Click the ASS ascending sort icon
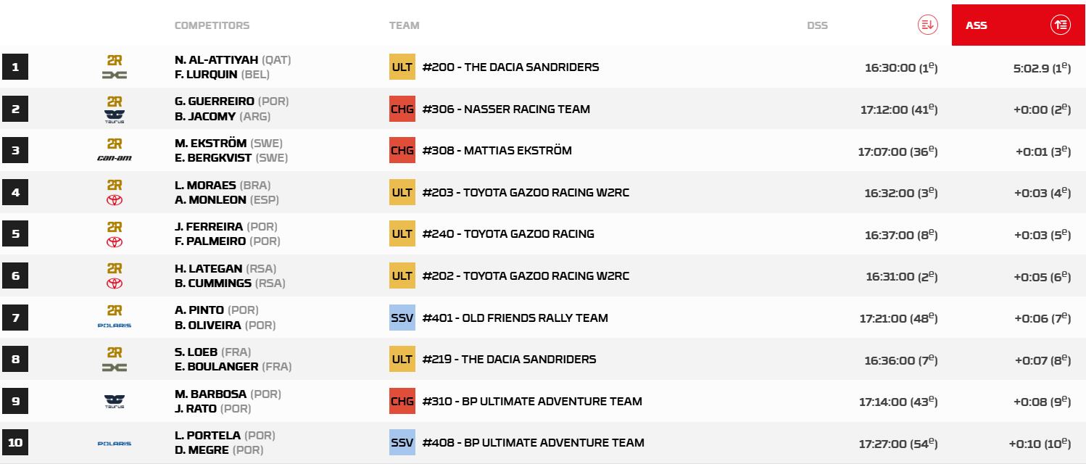 pos(1060,25)
